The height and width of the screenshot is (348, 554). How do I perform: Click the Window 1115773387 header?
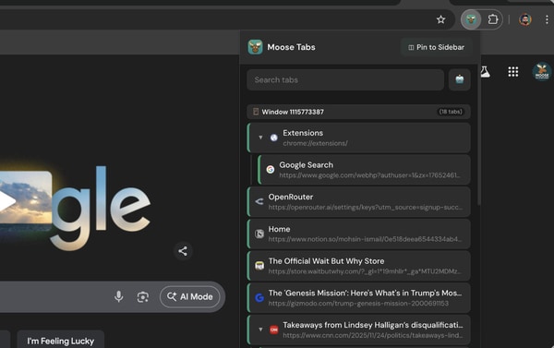[358, 112]
